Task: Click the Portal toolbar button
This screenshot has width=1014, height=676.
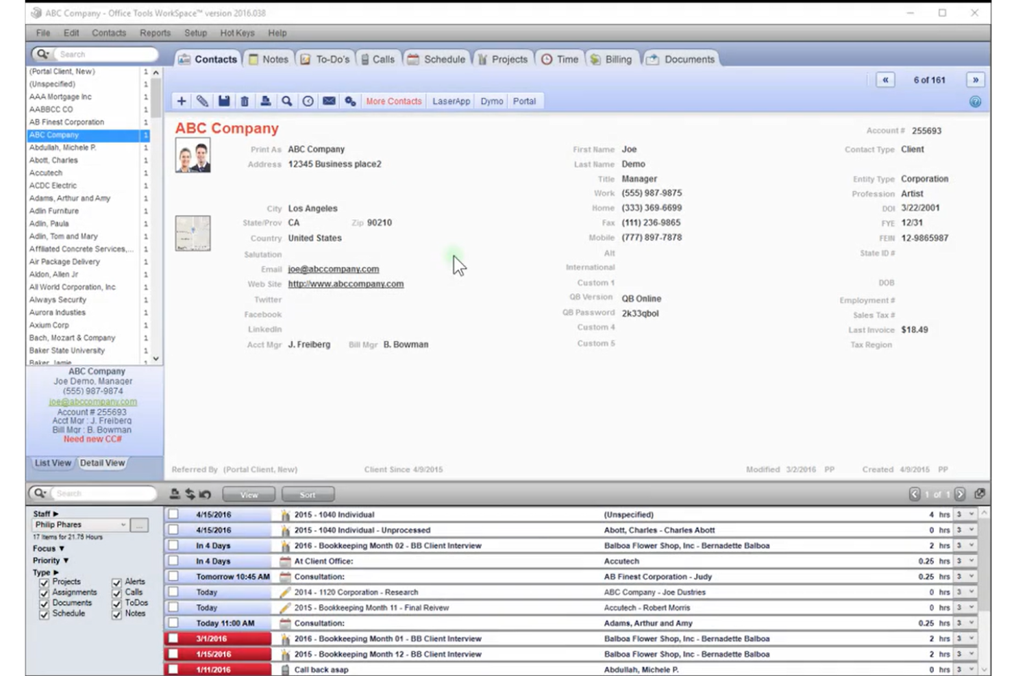Action: click(x=524, y=101)
